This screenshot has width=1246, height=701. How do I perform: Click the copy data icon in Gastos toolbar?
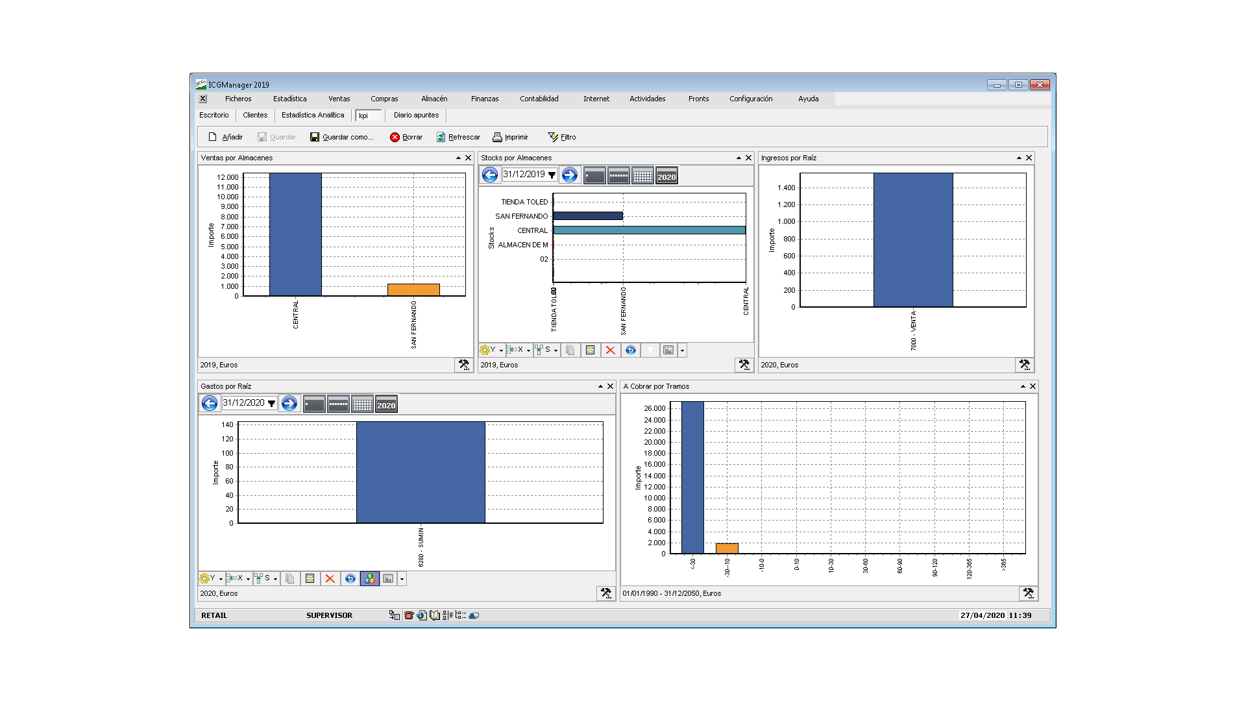point(289,578)
